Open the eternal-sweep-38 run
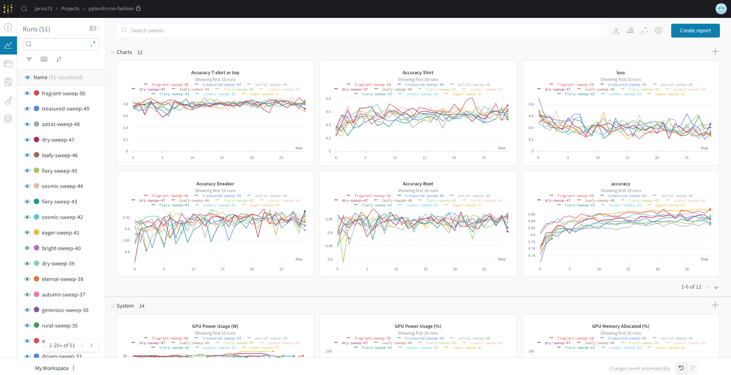Screen dimensions: 731x375 62,279
